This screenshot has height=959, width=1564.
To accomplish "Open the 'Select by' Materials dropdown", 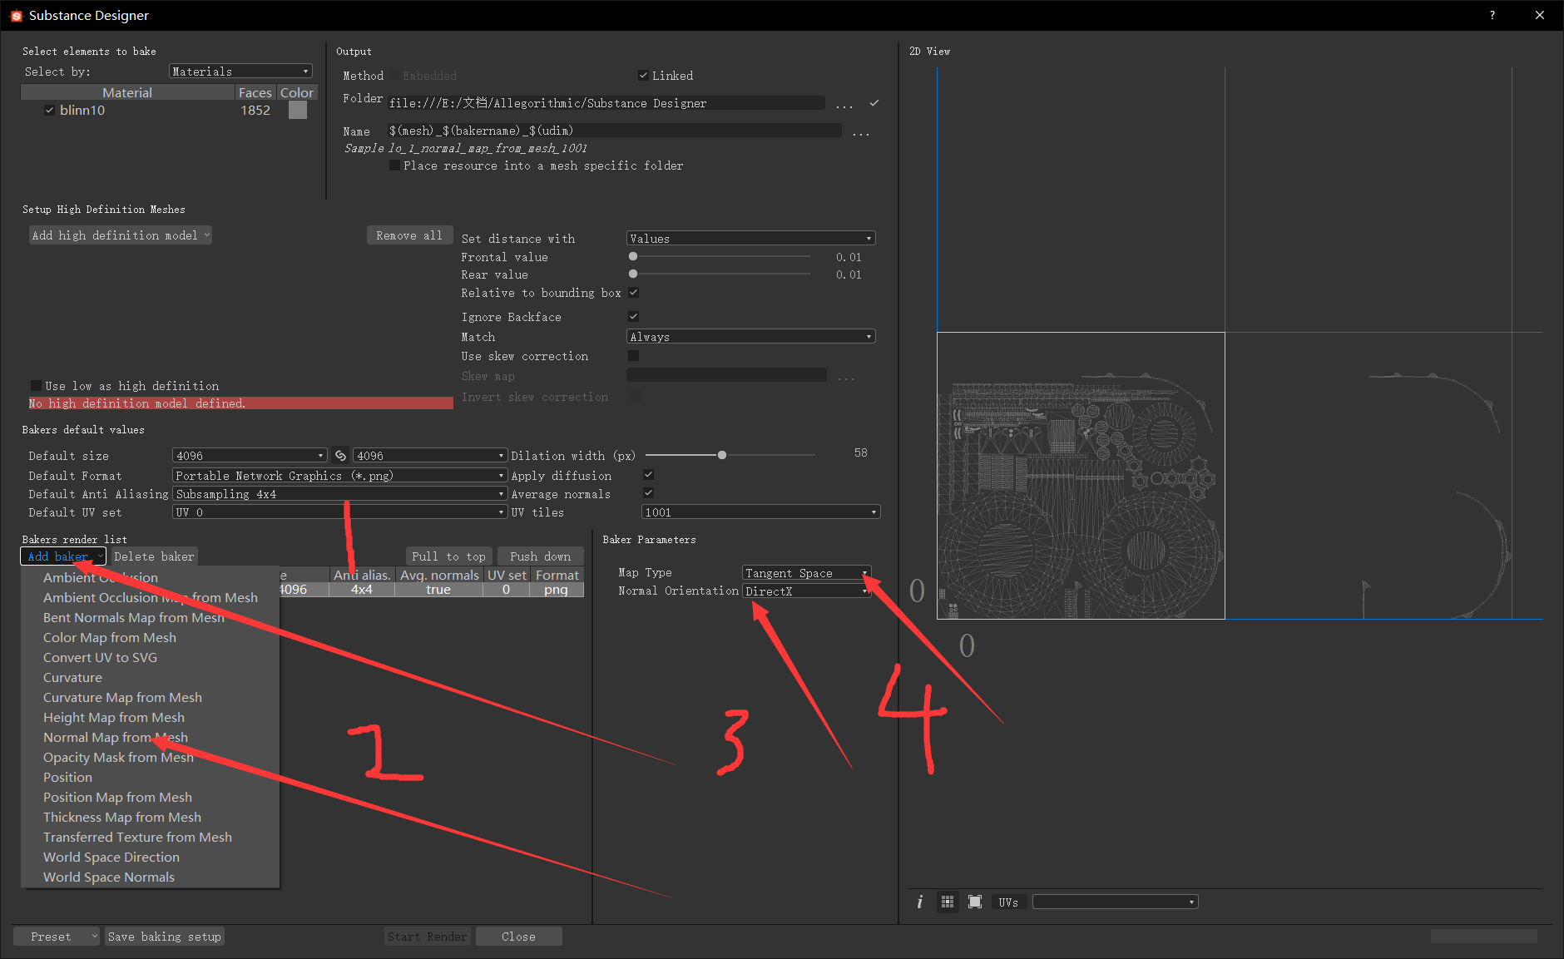I will [240, 71].
